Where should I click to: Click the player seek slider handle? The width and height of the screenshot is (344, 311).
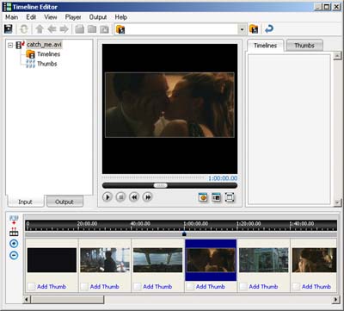coord(161,185)
